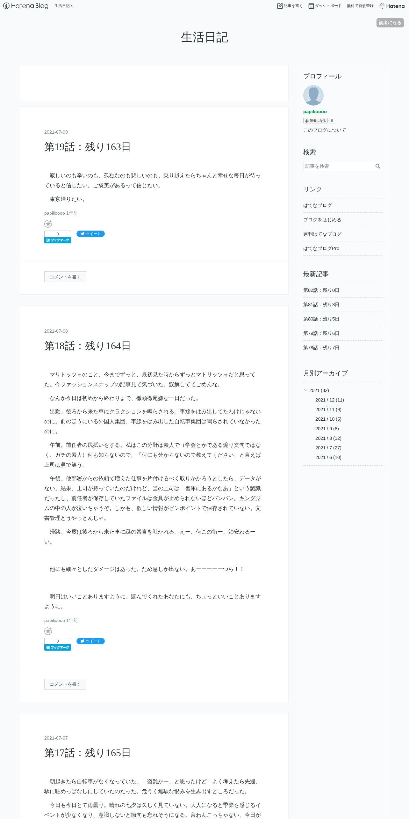Click the date 2021-07-08
Viewport: 409px width, 819px height.
pyautogui.click(x=56, y=331)
